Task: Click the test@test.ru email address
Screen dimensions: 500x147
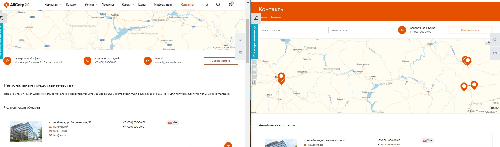Action: pos(60,135)
